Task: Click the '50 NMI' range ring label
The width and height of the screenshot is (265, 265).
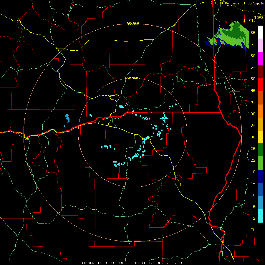Action: [132, 78]
